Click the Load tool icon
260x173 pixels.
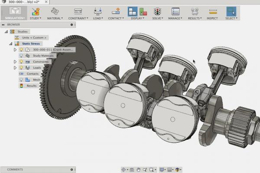click(98, 11)
